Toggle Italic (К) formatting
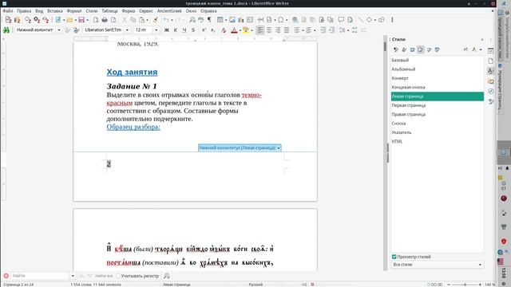 coord(176,30)
